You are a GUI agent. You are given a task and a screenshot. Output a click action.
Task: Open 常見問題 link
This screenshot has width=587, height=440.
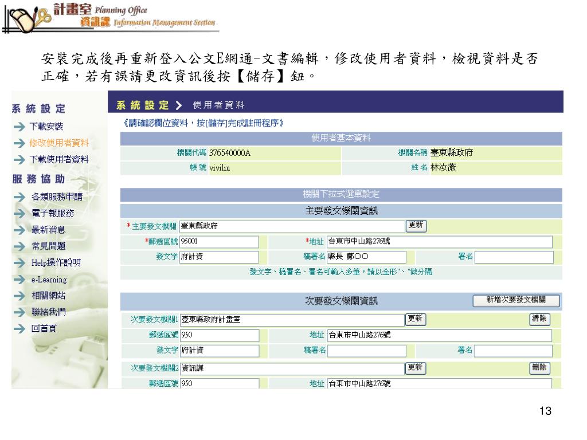click(x=48, y=246)
